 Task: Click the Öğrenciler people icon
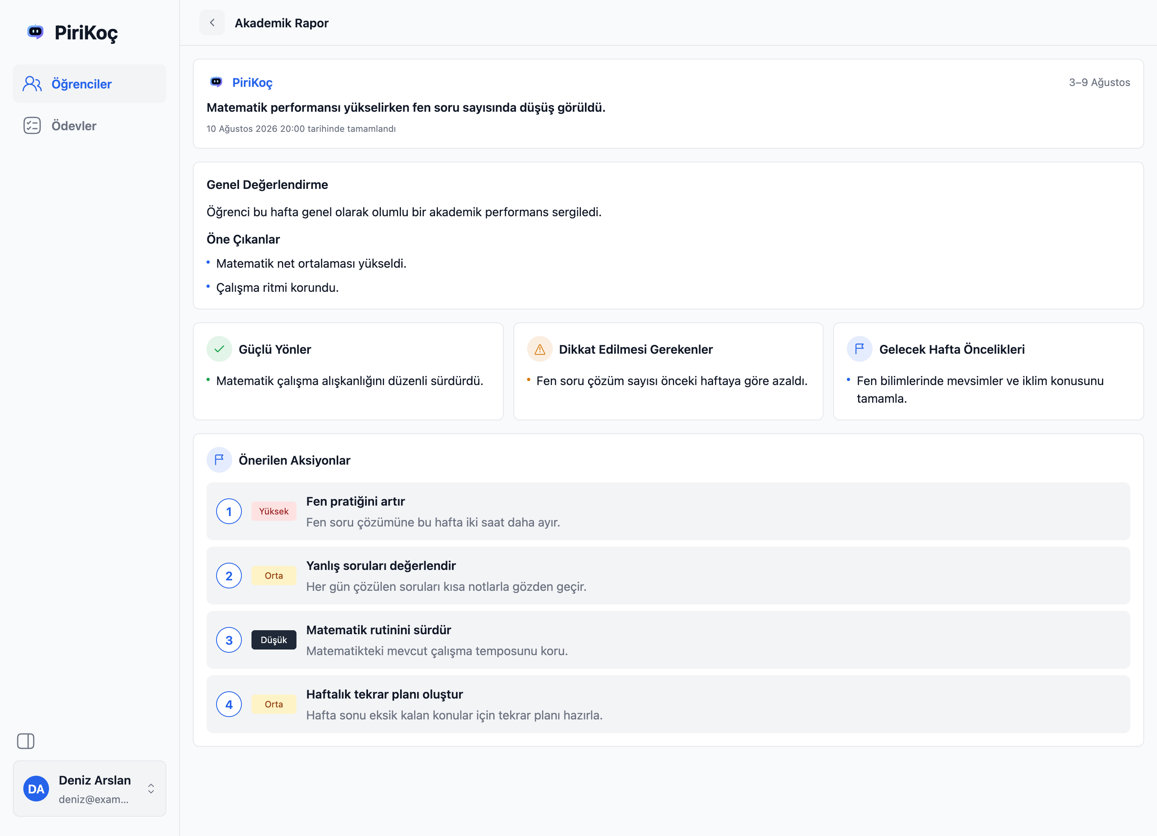click(32, 84)
